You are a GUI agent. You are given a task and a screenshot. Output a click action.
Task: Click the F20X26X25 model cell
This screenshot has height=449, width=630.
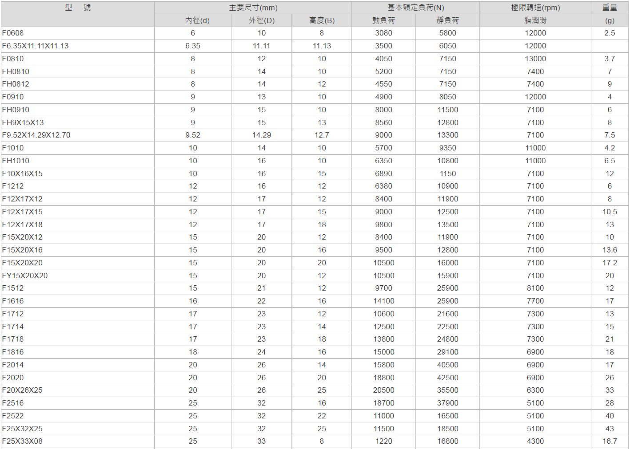point(22,390)
